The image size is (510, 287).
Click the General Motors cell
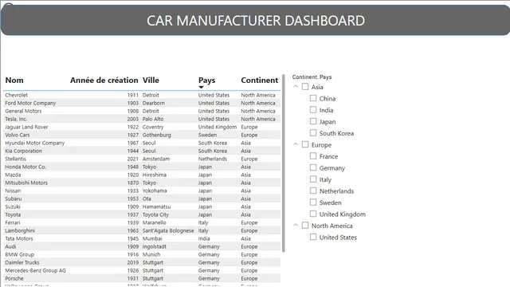[23, 111]
